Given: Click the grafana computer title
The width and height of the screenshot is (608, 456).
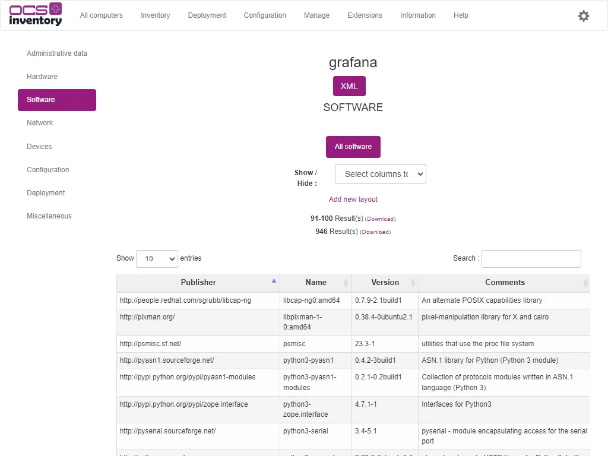Looking at the screenshot, I should pyautogui.click(x=353, y=62).
